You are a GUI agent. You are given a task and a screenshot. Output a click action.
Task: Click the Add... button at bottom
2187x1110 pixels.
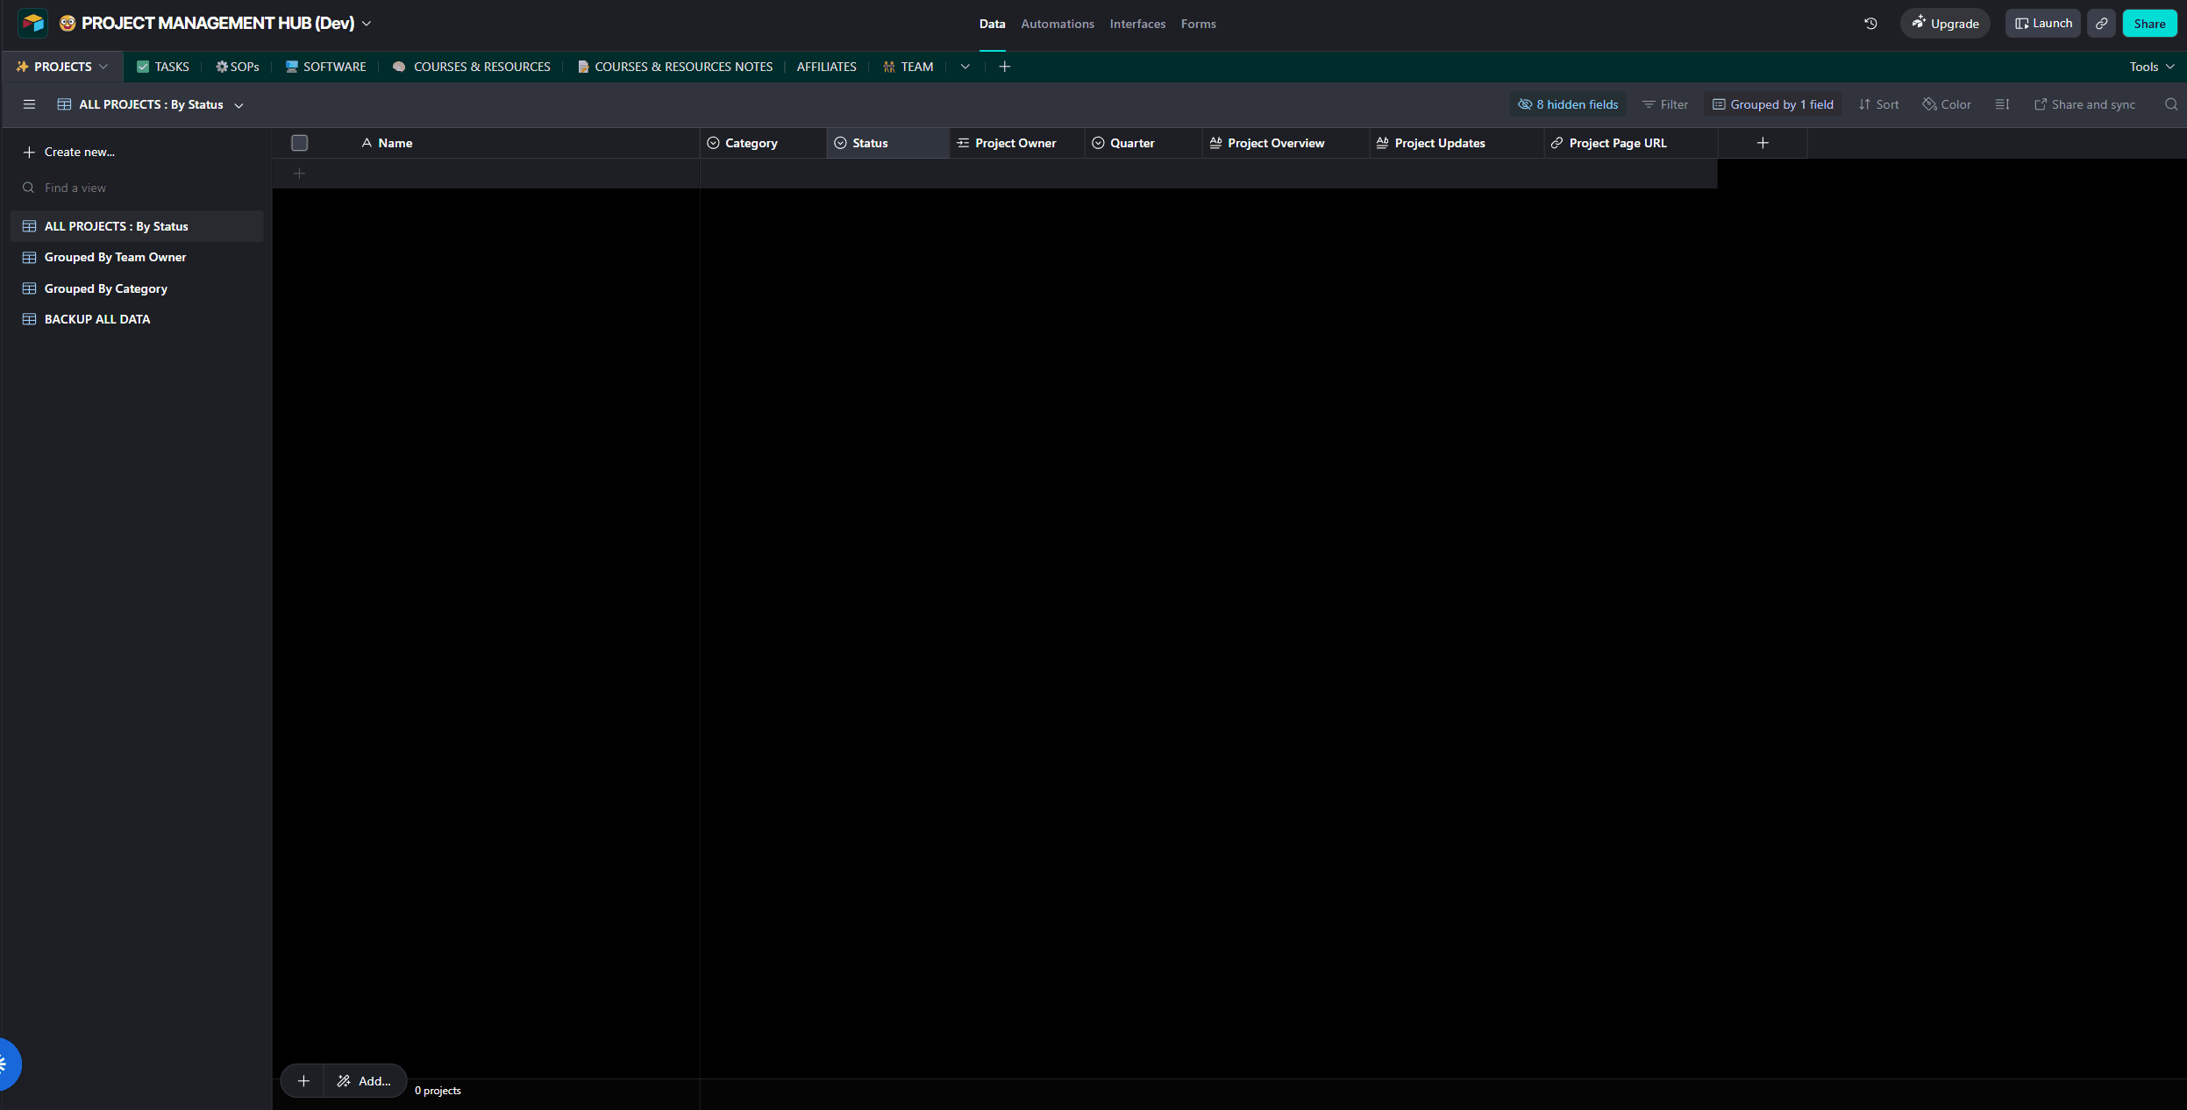365,1081
